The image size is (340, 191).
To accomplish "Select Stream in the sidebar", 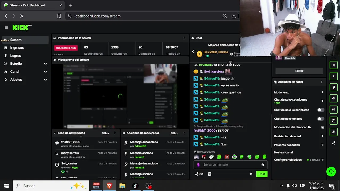I will pos(25,40).
